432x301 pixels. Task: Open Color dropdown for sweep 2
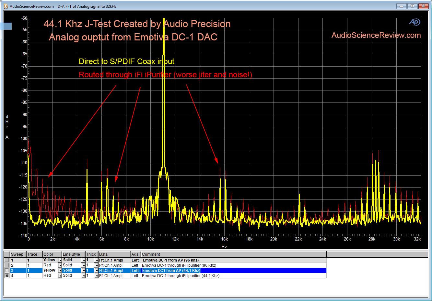60,265
